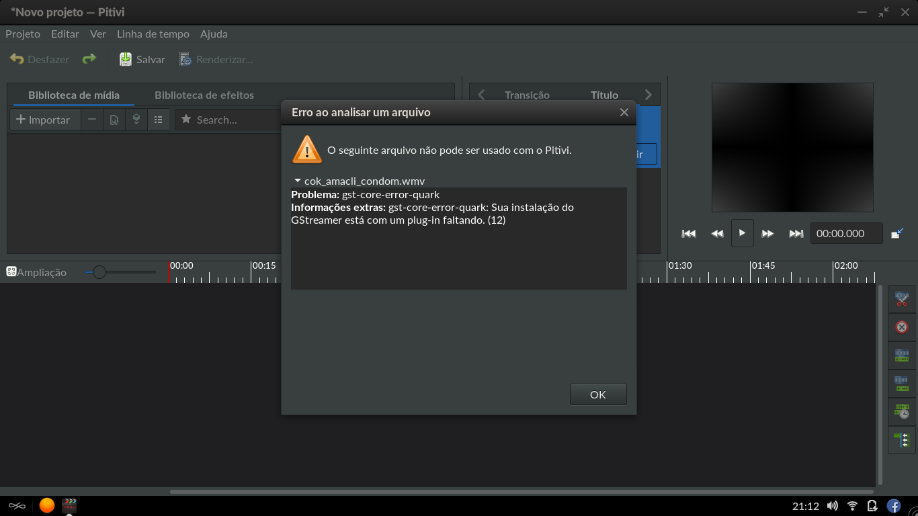Go to the end of the timeline
The height and width of the screenshot is (516, 918).
tap(796, 233)
